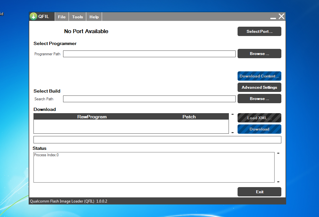Image resolution: width=319 pixels, height=217 pixels.
Task: Click the RawProgram column header
Action: 92,117
